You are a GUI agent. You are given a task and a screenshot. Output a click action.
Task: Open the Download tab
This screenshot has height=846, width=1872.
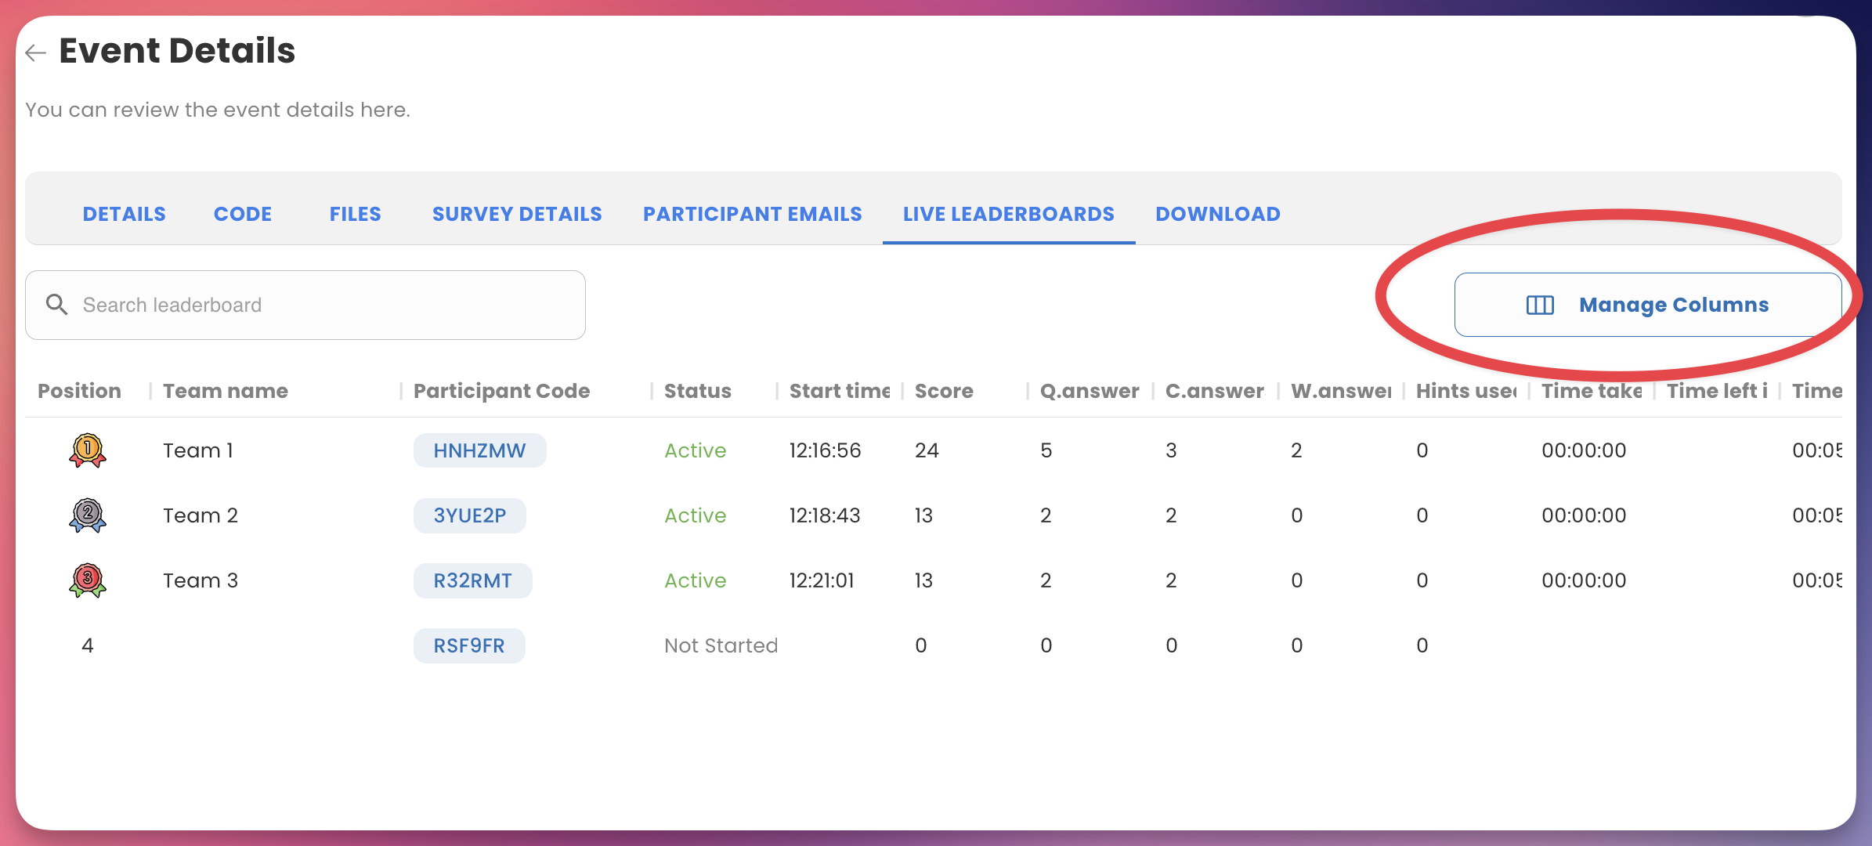point(1217,214)
